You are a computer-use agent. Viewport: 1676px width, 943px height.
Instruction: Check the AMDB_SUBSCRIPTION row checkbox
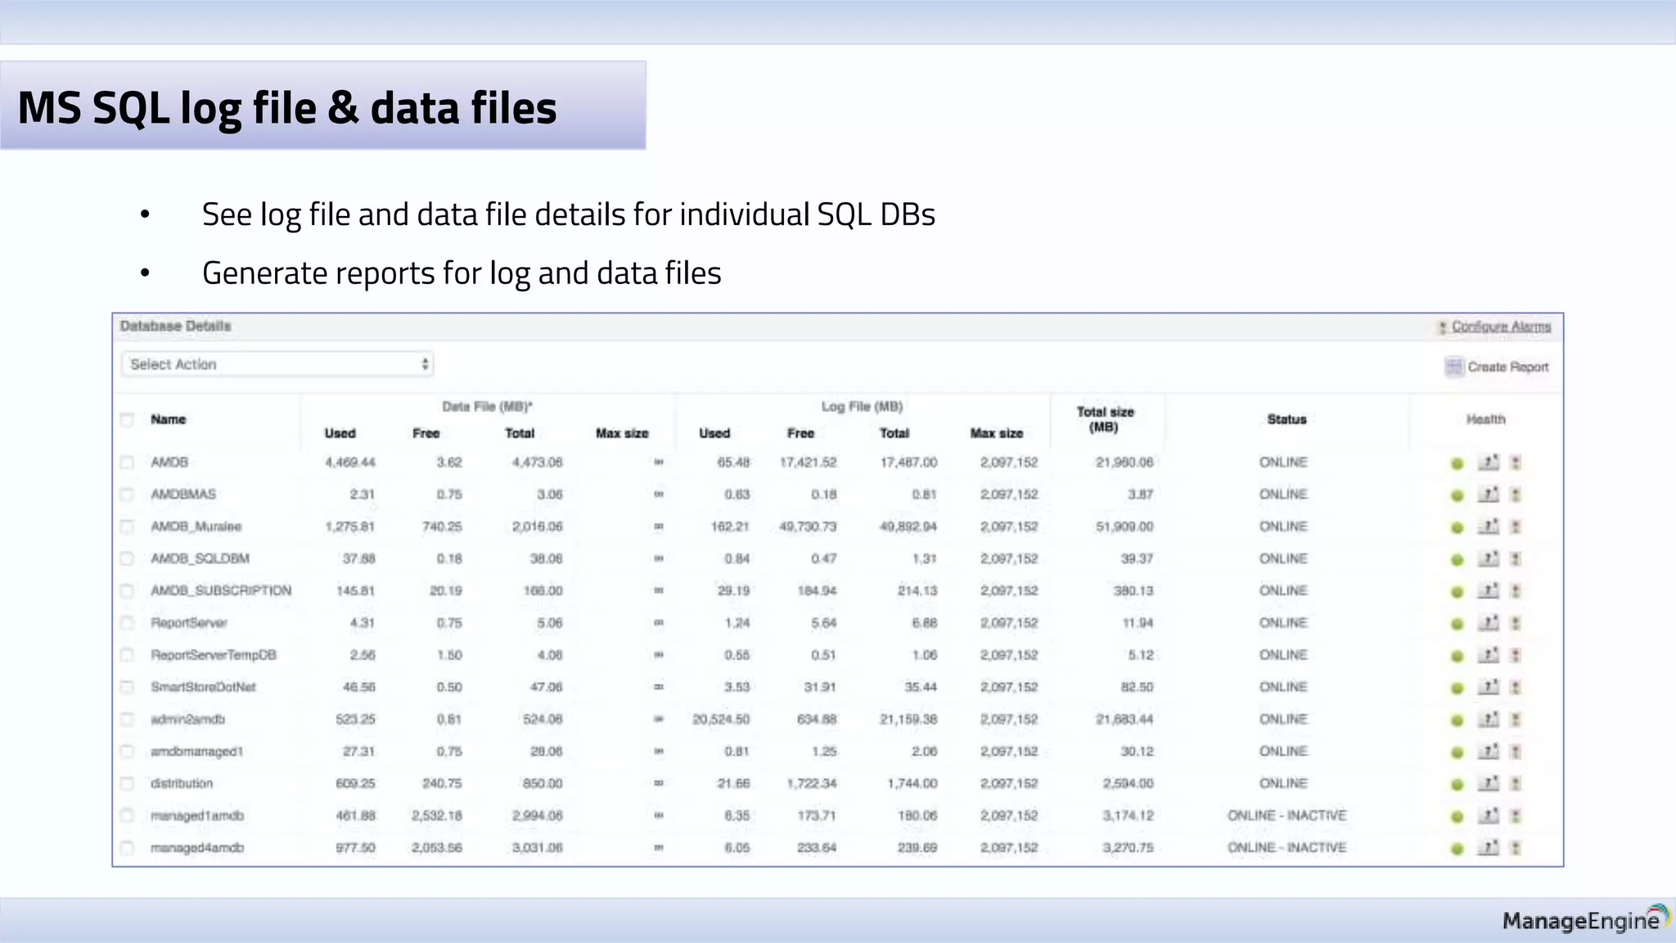pos(127,591)
